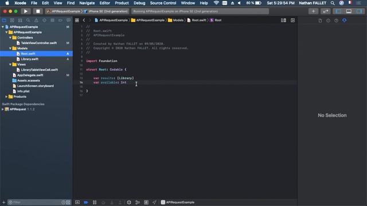Select APIRequestExample process in debug bar
Viewport: 367px width, 206px height.
pyautogui.click(x=178, y=202)
